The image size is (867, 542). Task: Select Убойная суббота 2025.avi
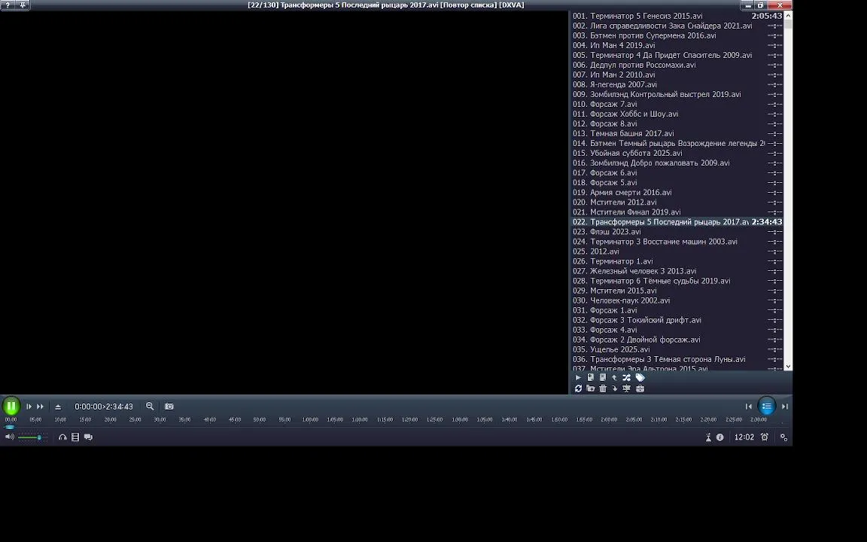(x=677, y=154)
